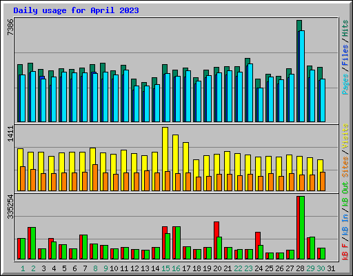Click day 29 on the x-axis
Image resolution: width=353 pixels, height=276 pixels.
tap(310, 268)
